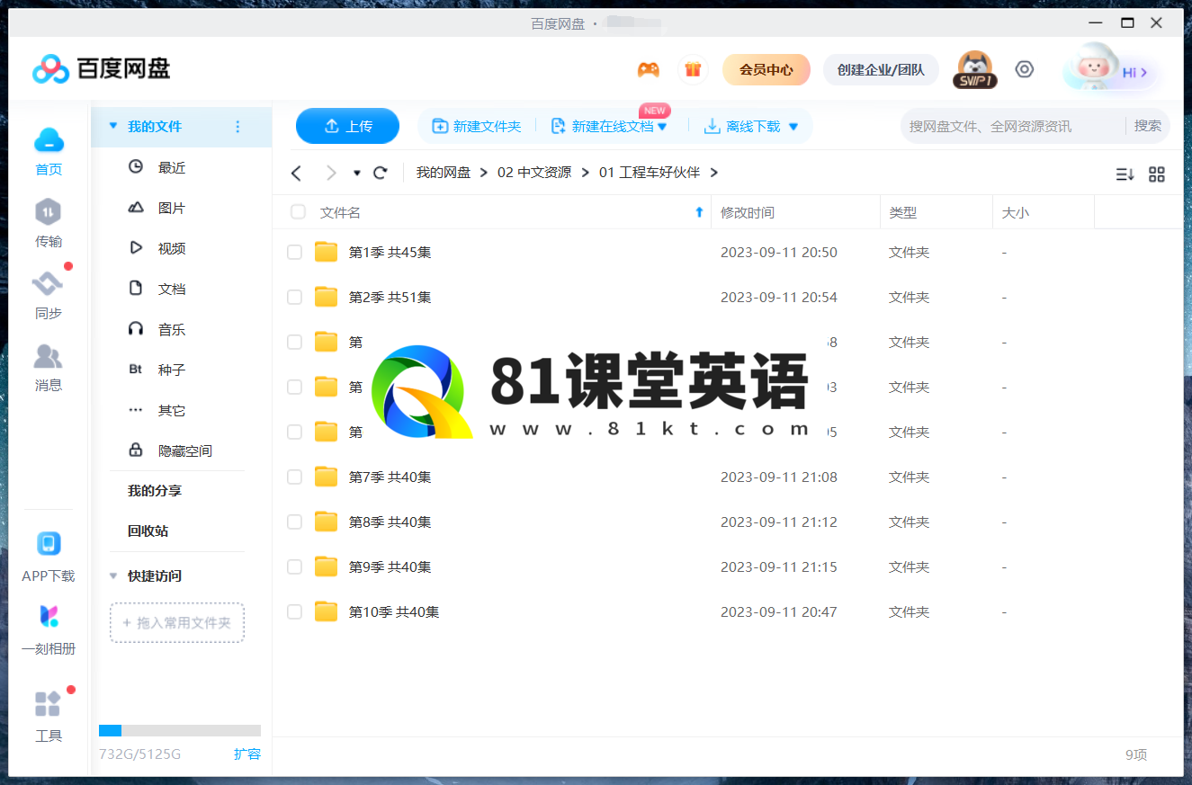Open the 会员中心 member center
This screenshot has width=1192, height=785.
(x=766, y=69)
